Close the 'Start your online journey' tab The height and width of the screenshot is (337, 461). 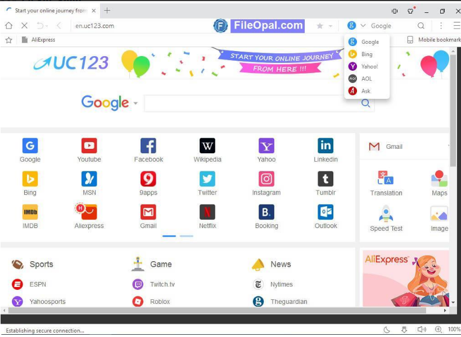93,11
